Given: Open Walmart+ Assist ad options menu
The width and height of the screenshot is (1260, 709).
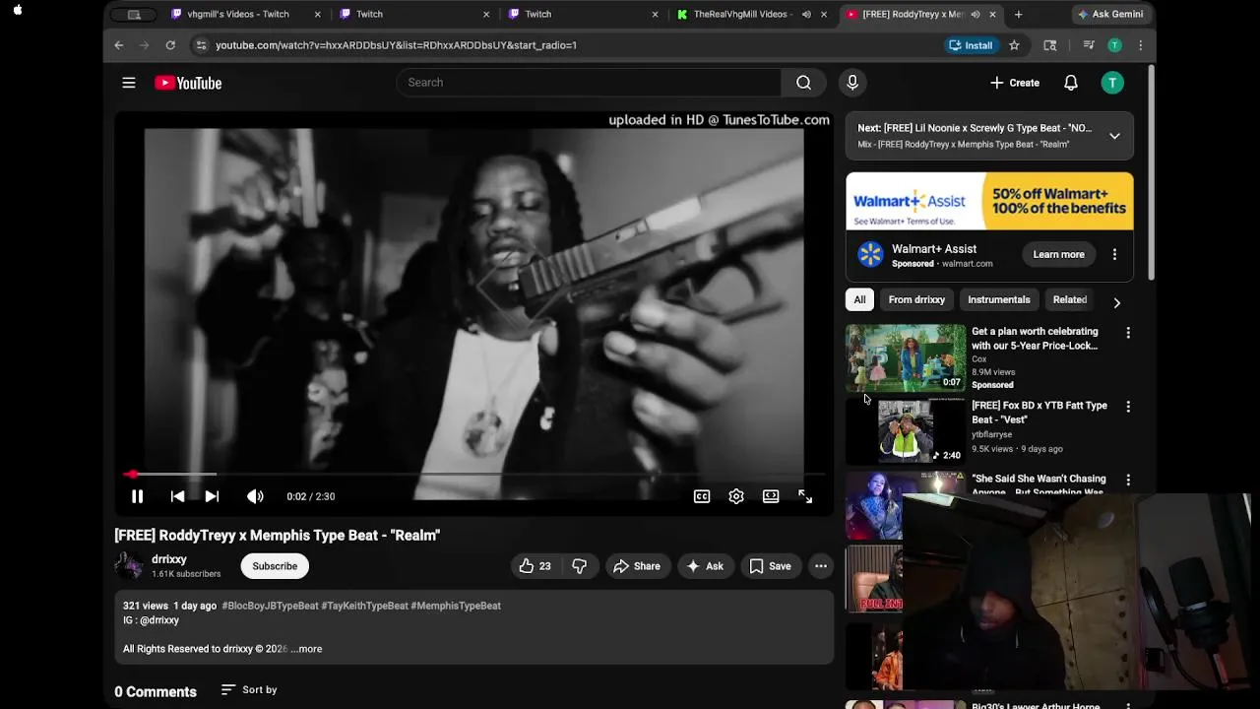Looking at the screenshot, I should tap(1114, 254).
